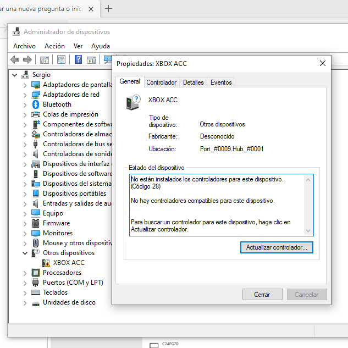Click the Forward arrow toolbar icon
The height and width of the screenshot is (348, 348).
point(27,60)
